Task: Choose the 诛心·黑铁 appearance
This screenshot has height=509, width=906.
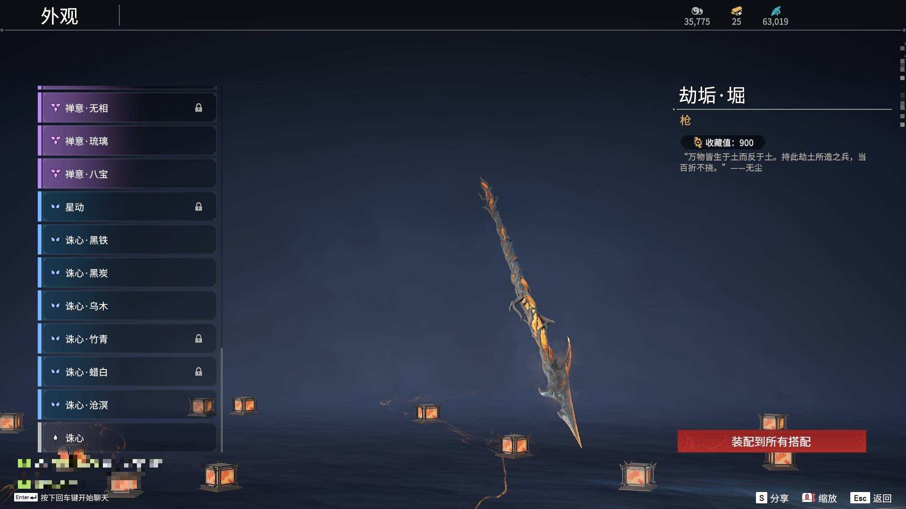Action: 127,240
